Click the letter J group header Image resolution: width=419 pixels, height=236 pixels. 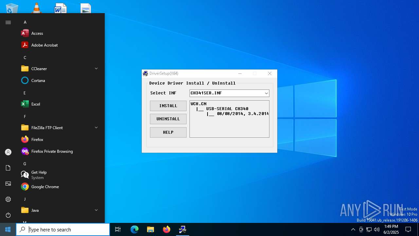[x=25, y=199]
